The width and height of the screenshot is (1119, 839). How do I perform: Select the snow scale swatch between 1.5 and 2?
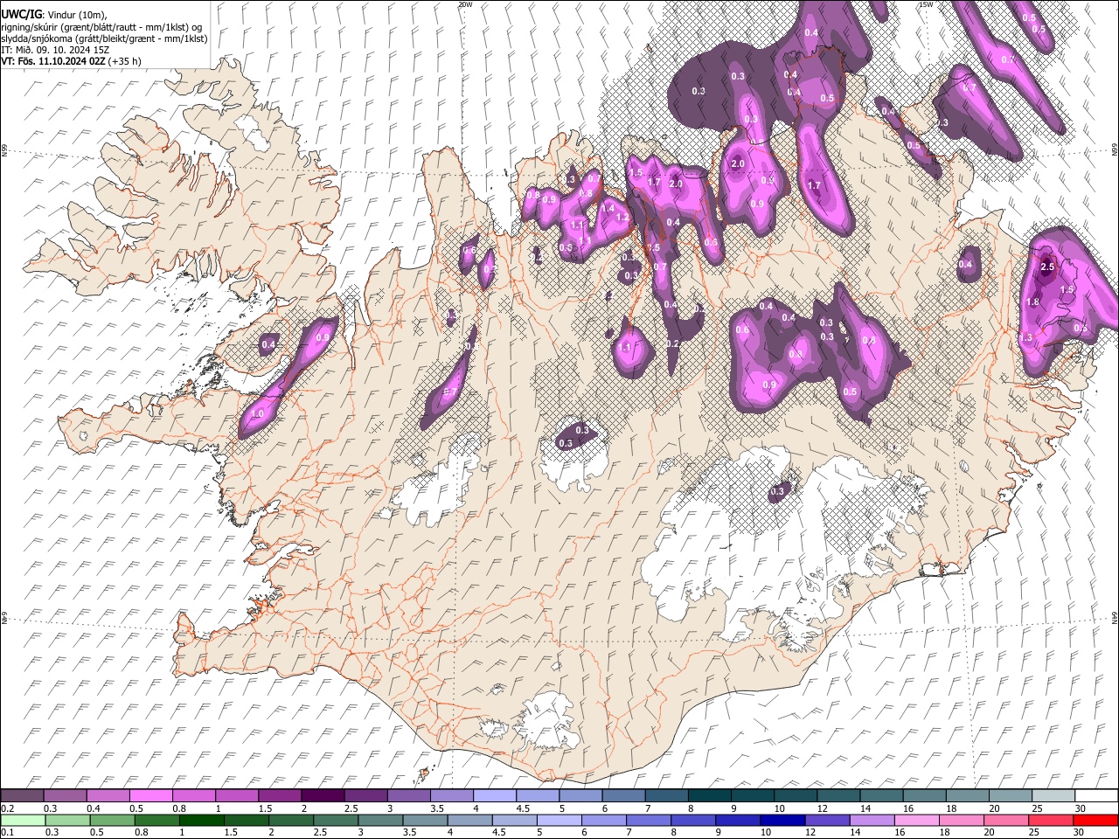280,795
